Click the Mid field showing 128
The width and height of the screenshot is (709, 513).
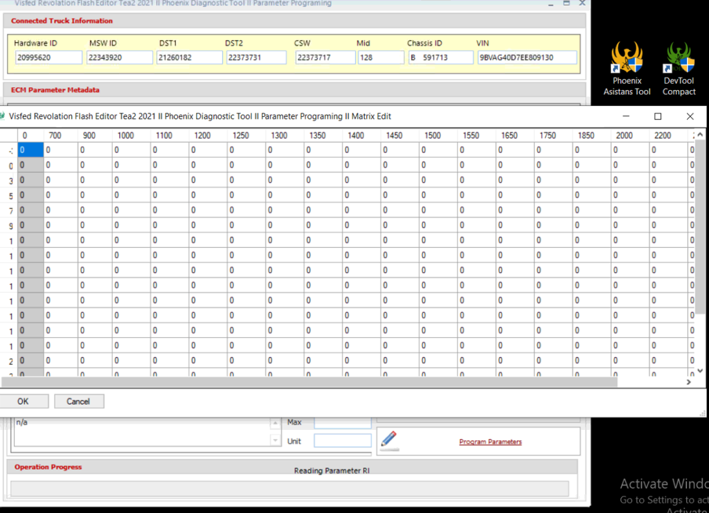(381, 57)
